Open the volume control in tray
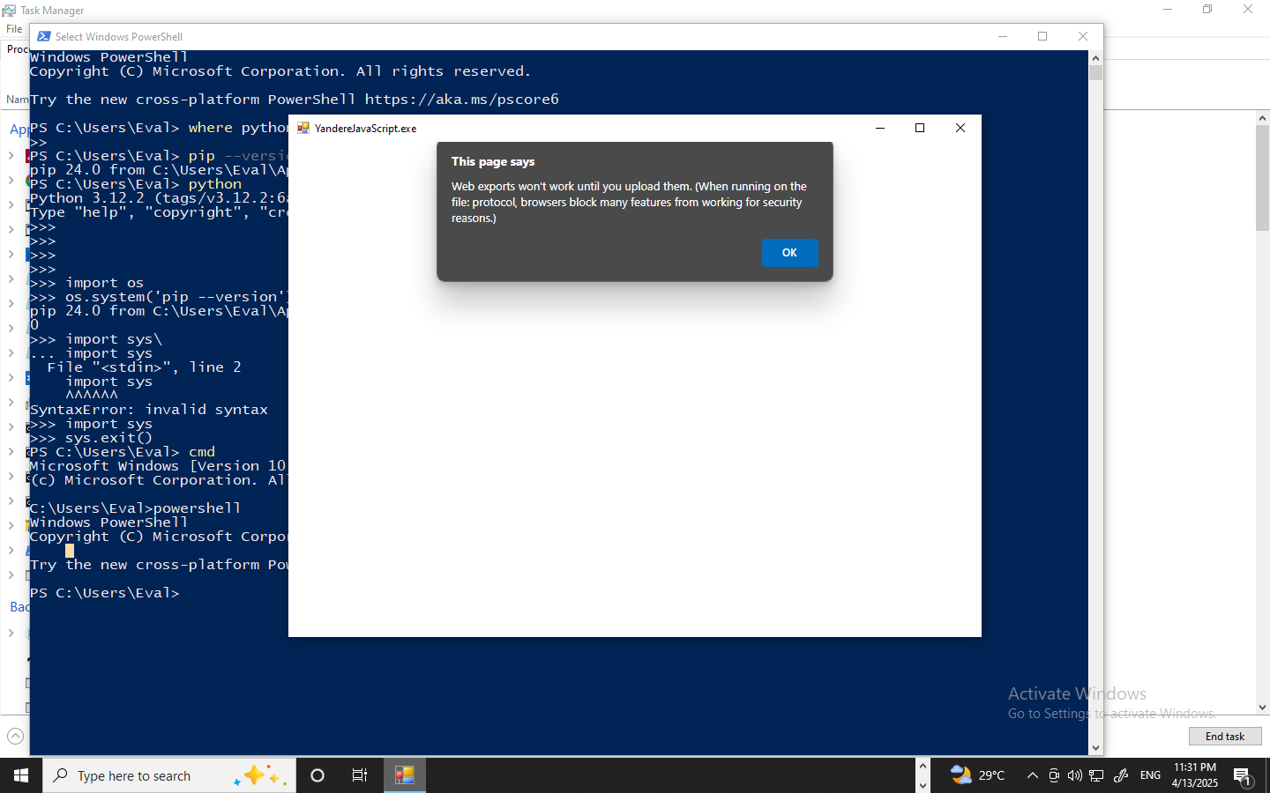The image size is (1270, 793). [x=1074, y=775]
